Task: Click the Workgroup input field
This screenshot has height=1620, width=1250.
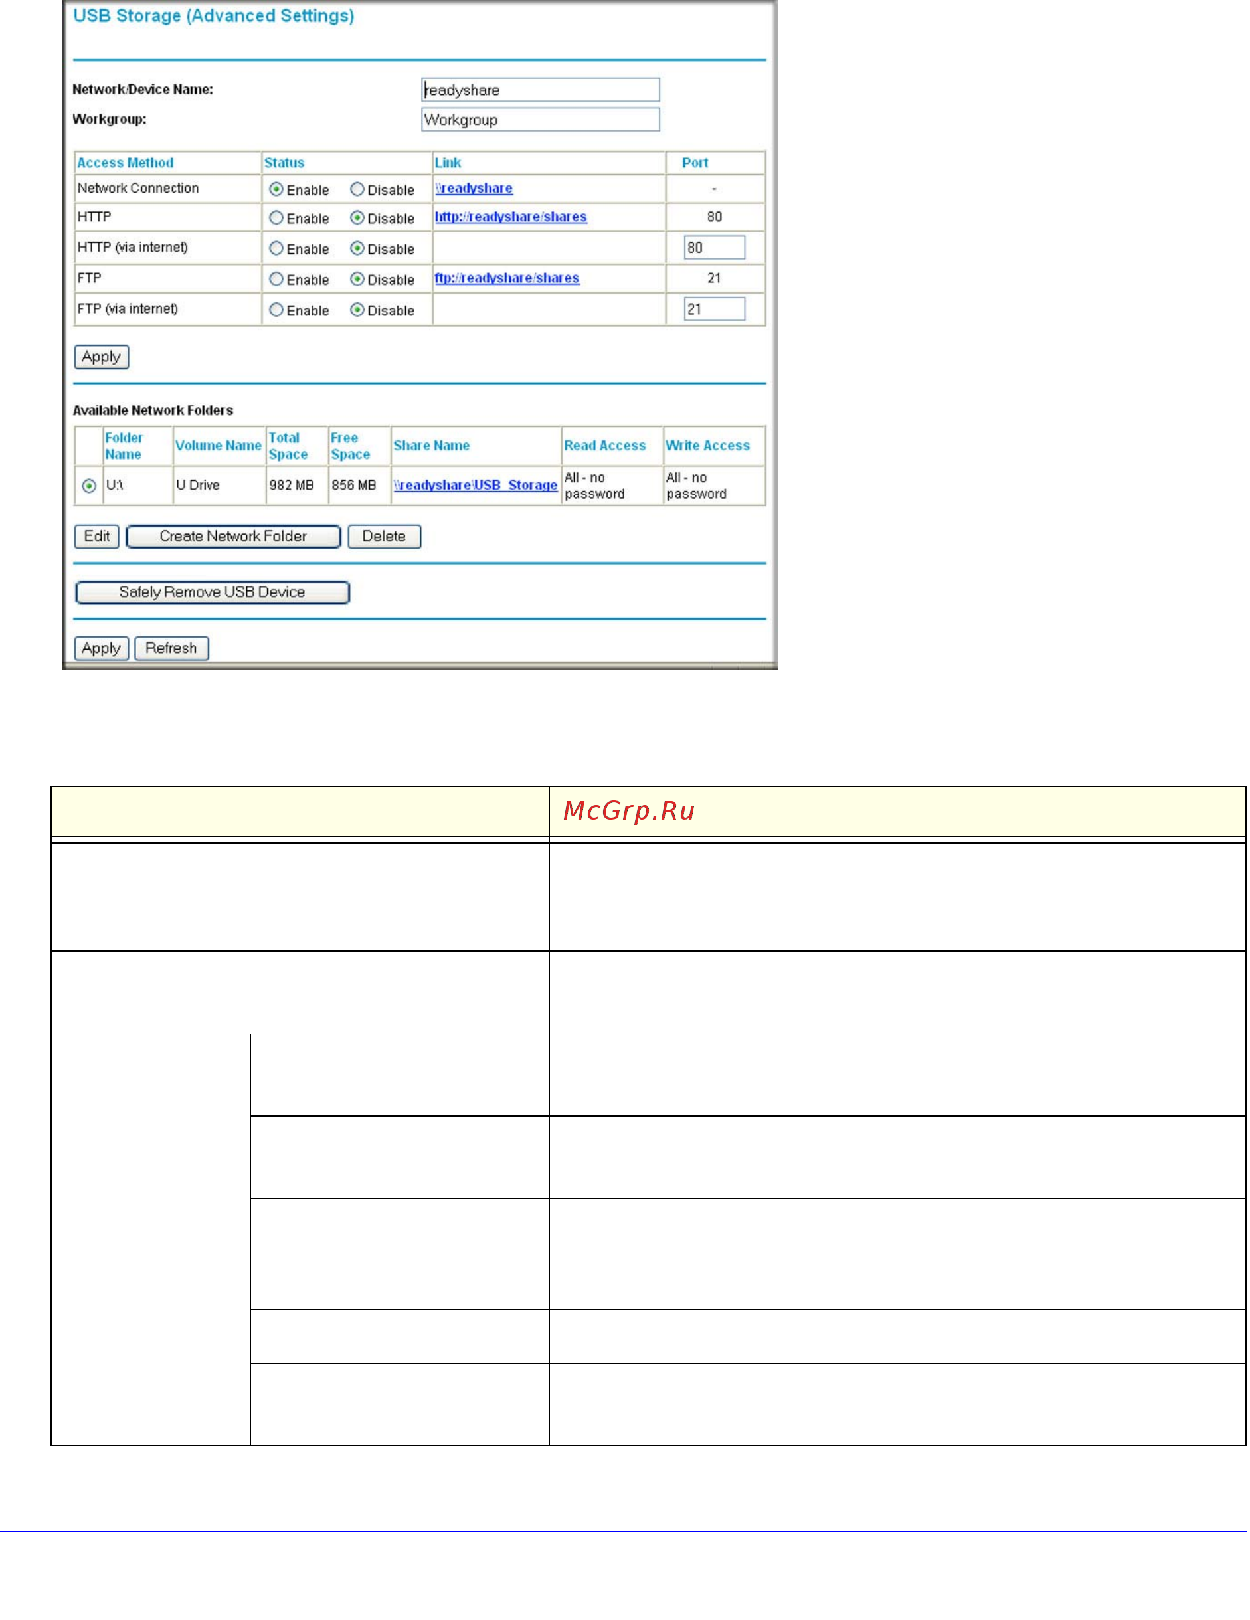Action: (540, 120)
